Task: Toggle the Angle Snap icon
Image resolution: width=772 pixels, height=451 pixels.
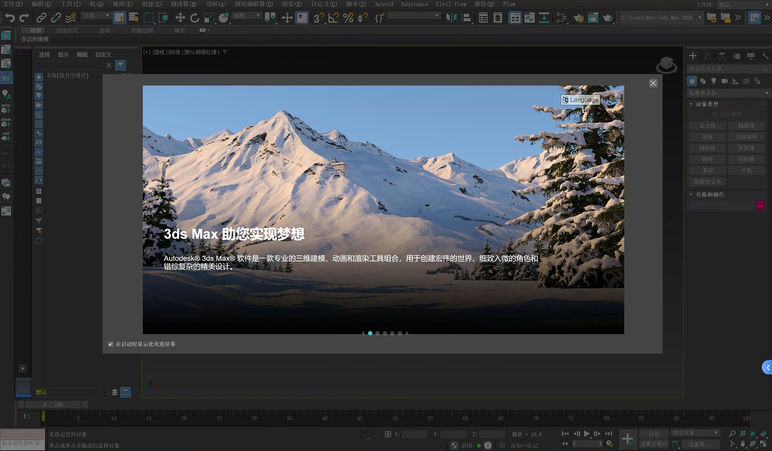Action: [x=333, y=18]
